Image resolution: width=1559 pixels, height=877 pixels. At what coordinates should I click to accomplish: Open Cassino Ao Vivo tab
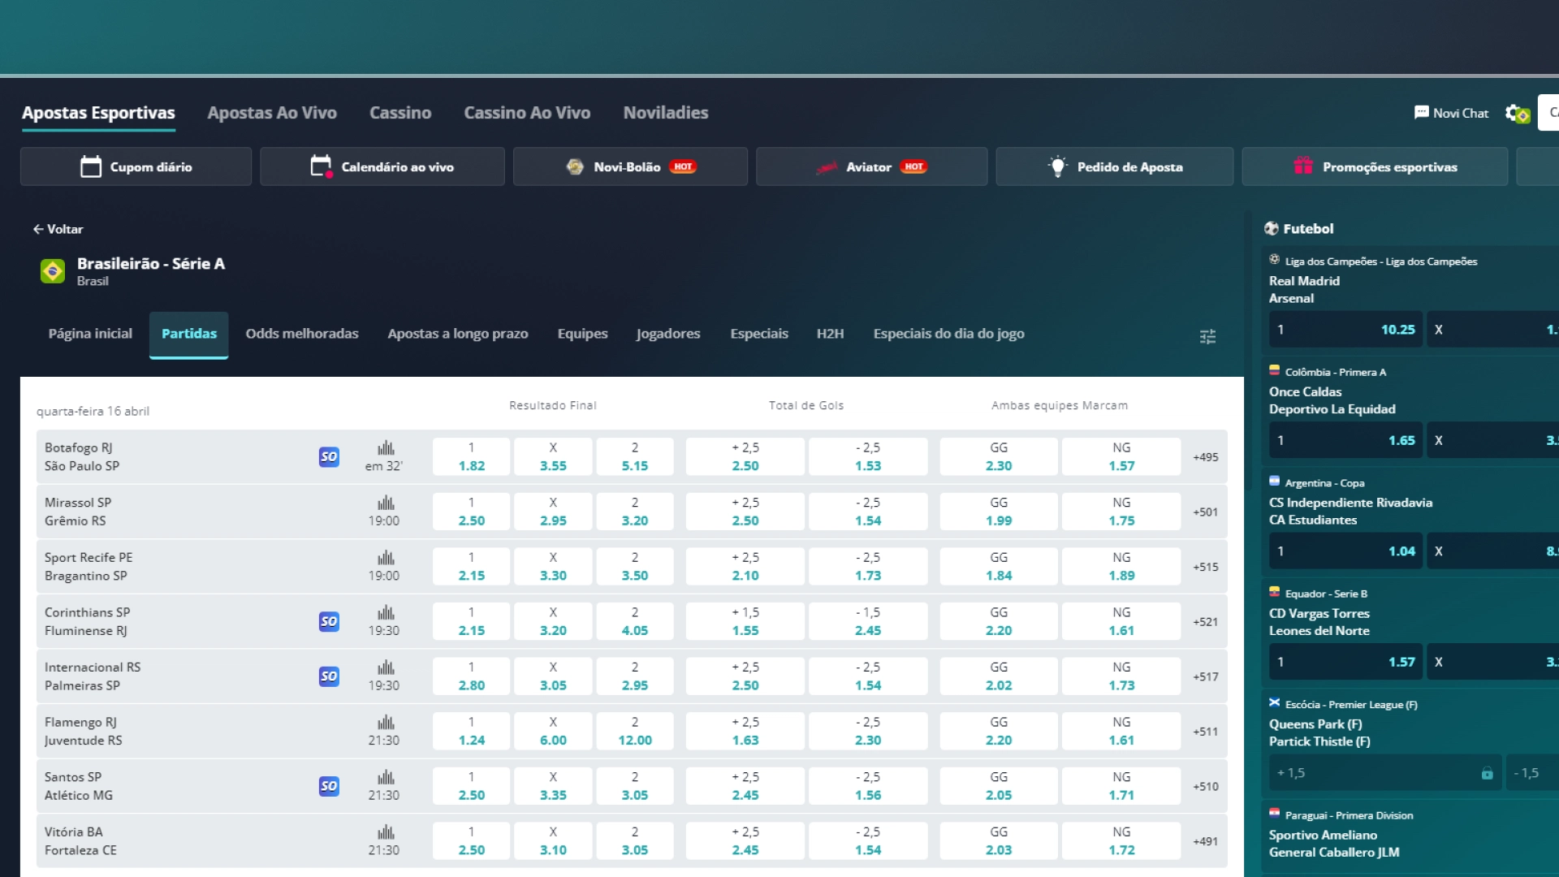coord(527,113)
